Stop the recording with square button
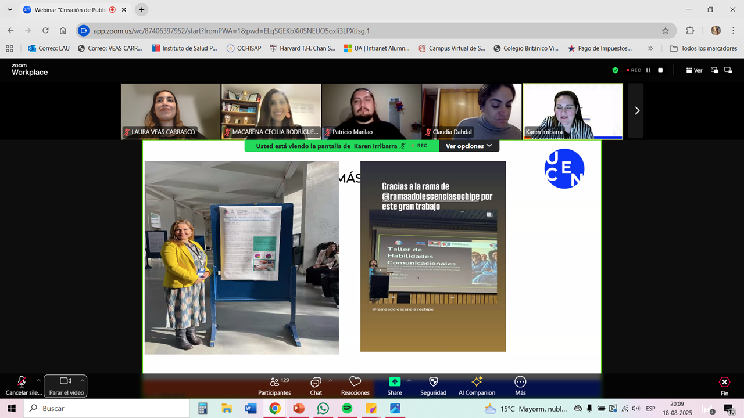The height and width of the screenshot is (418, 744). pyautogui.click(x=660, y=70)
